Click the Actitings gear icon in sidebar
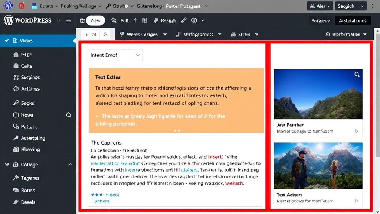The height and width of the screenshot is (214, 380). (x=16, y=89)
